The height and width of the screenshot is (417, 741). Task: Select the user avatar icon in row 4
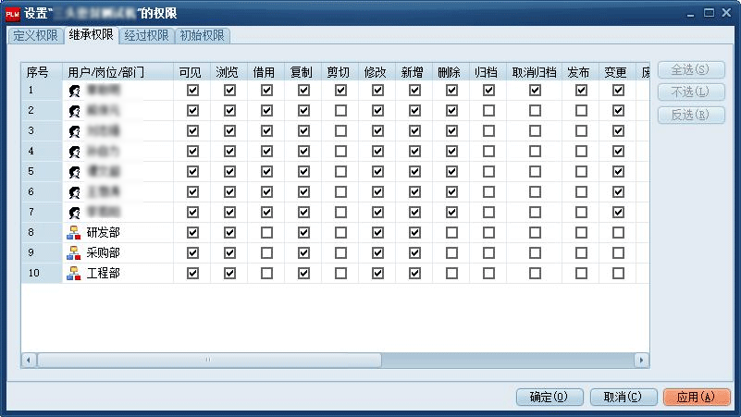[x=74, y=152]
